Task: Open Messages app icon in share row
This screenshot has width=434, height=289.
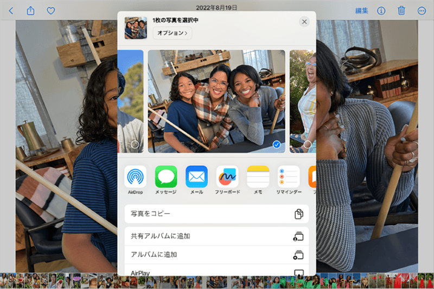Action: [166, 177]
